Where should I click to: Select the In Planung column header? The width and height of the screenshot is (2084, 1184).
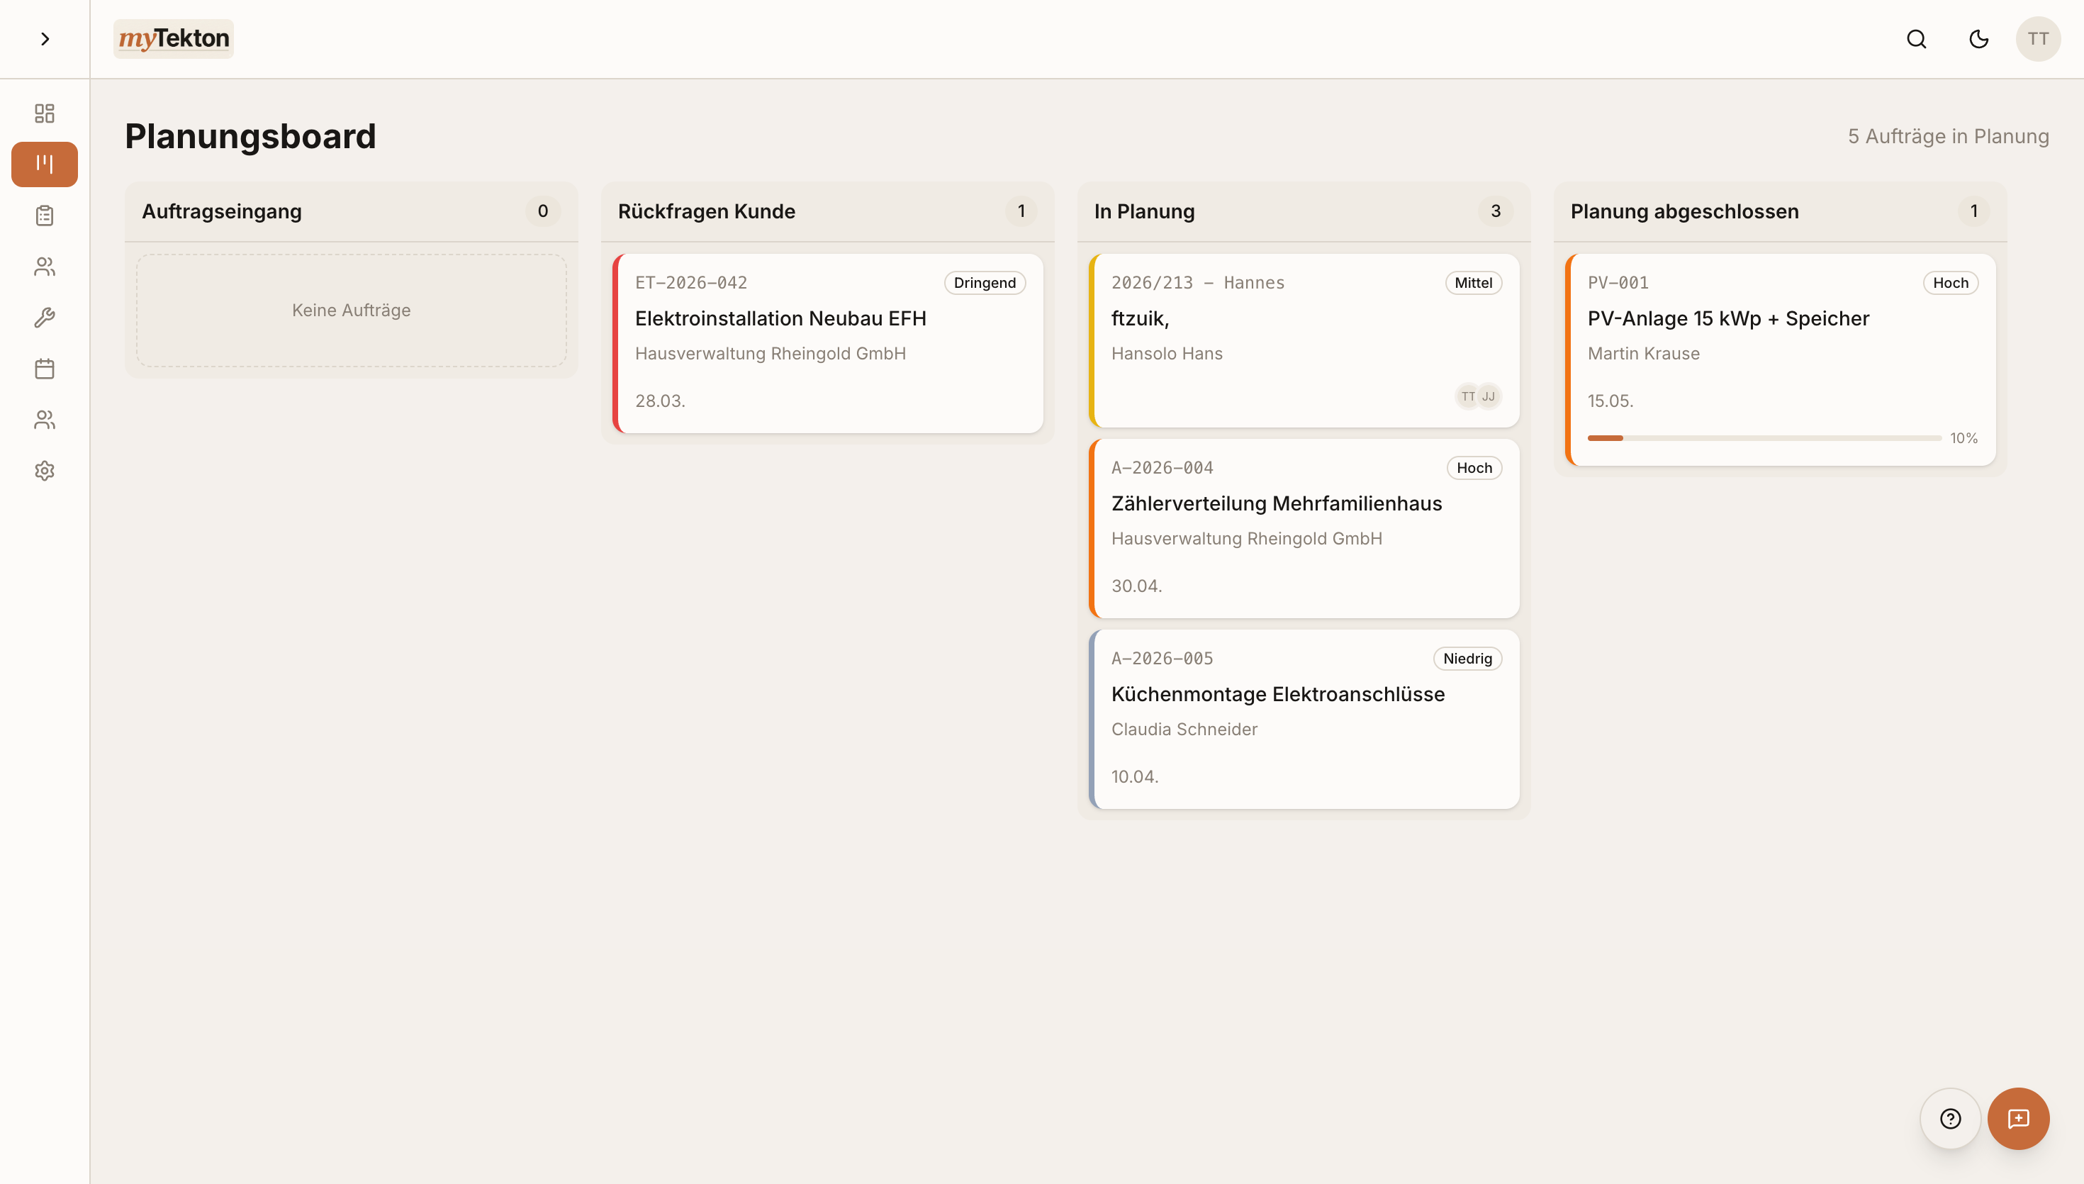tap(1143, 211)
